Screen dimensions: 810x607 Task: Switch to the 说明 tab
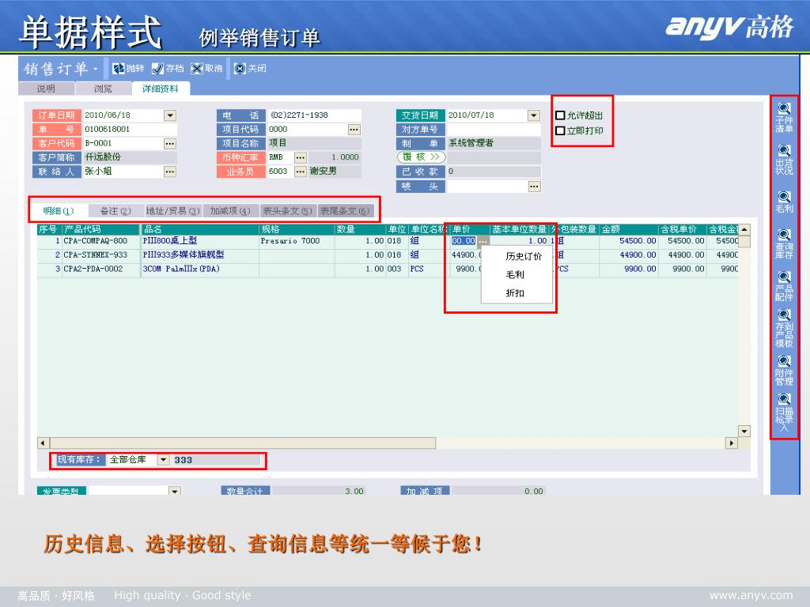point(46,89)
